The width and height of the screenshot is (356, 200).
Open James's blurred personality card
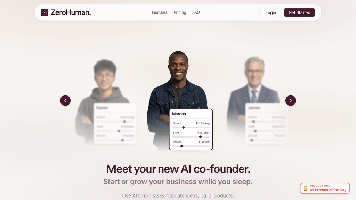267,124
